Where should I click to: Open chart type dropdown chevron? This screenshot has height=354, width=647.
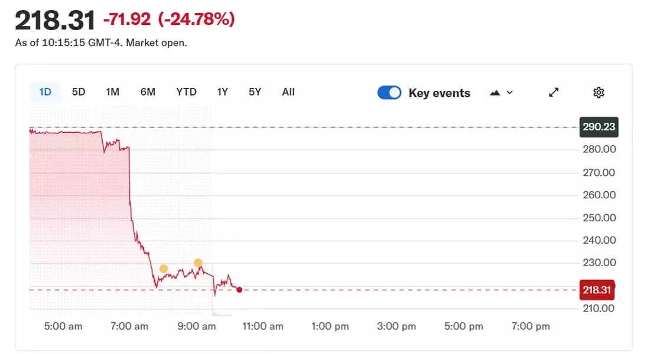point(509,93)
